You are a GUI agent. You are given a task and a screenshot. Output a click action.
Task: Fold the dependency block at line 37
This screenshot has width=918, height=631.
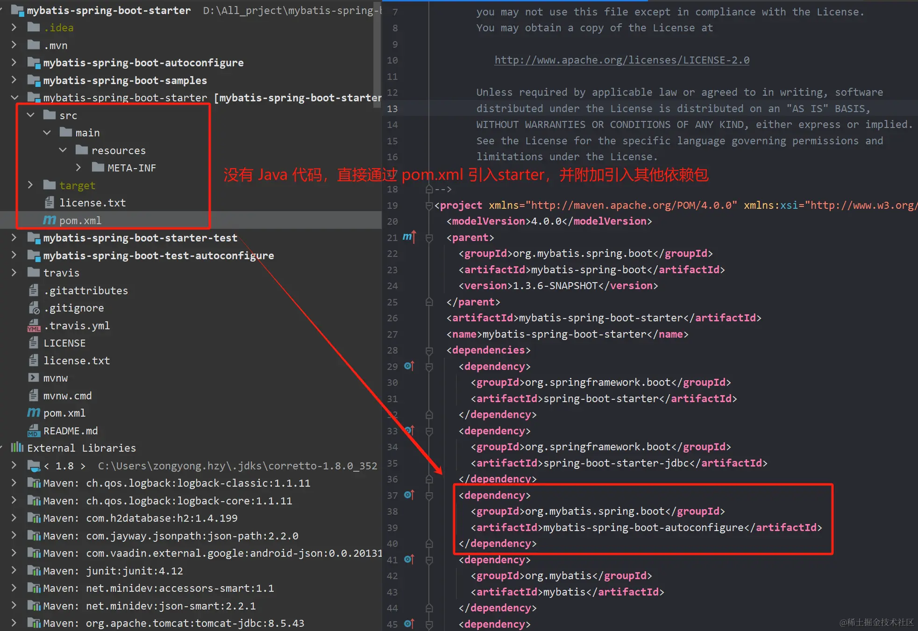pyautogui.click(x=429, y=496)
